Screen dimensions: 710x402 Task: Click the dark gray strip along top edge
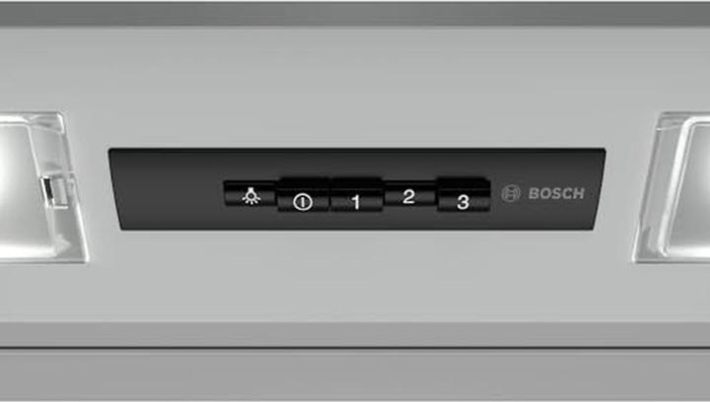[x=355, y=14]
